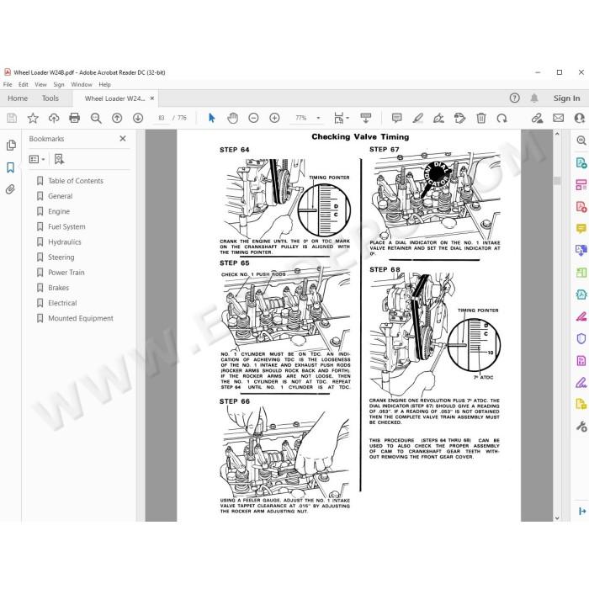Open Table of Contents bookmark
This screenshot has width=589, height=589.
[x=76, y=181]
